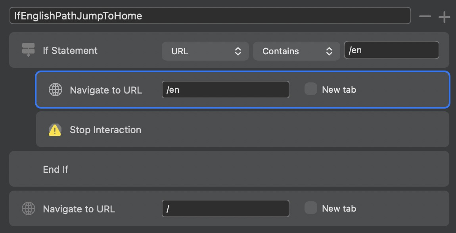Click the / URL field in bottom row
The width and height of the screenshot is (456, 233).
pyautogui.click(x=225, y=208)
